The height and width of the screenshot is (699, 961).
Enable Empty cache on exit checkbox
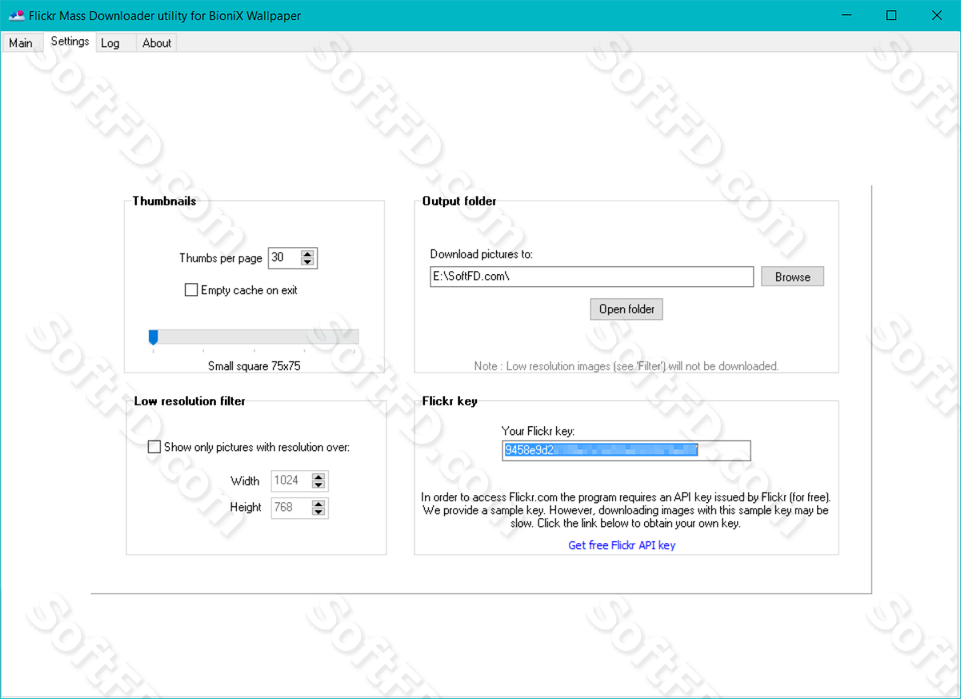[x=191, y=290]
